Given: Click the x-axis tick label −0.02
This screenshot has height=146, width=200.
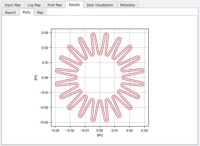Looking at the screenshot, I should click(70, 130).
